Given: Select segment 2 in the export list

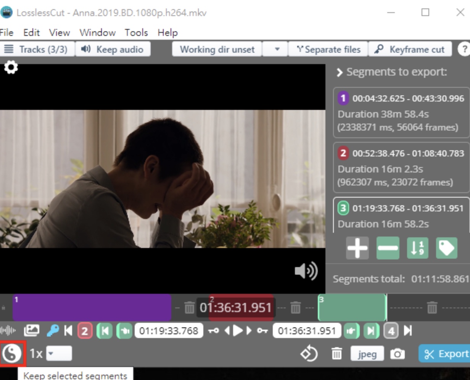Looking at the screenshot, I should (401, 167).
